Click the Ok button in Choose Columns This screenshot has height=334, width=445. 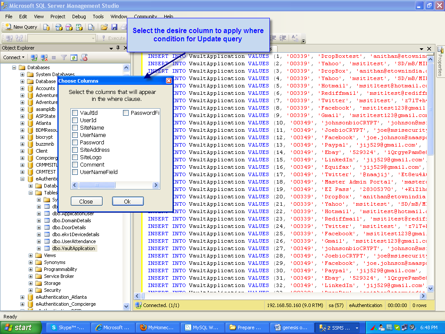[128, 201]
